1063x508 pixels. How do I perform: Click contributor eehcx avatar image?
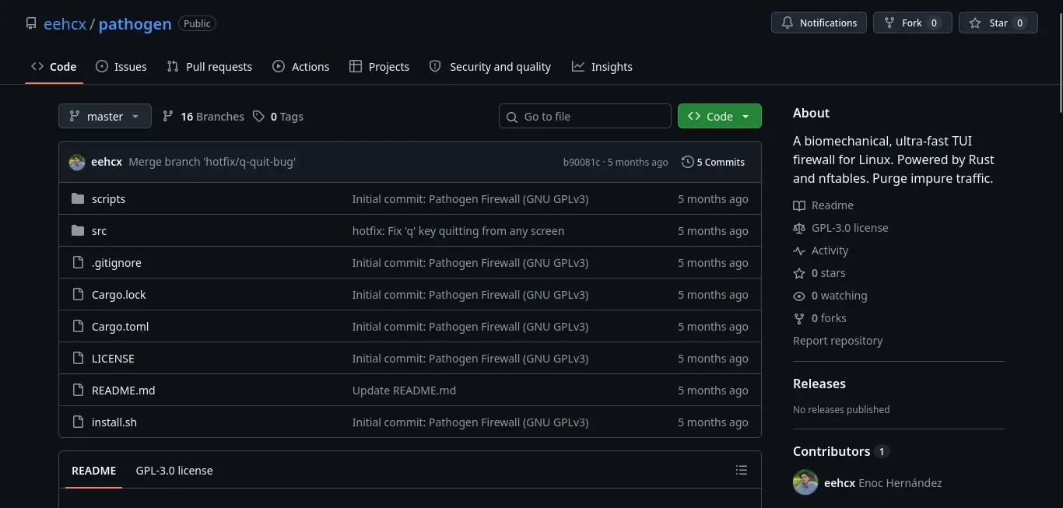[x=805, y=482]
